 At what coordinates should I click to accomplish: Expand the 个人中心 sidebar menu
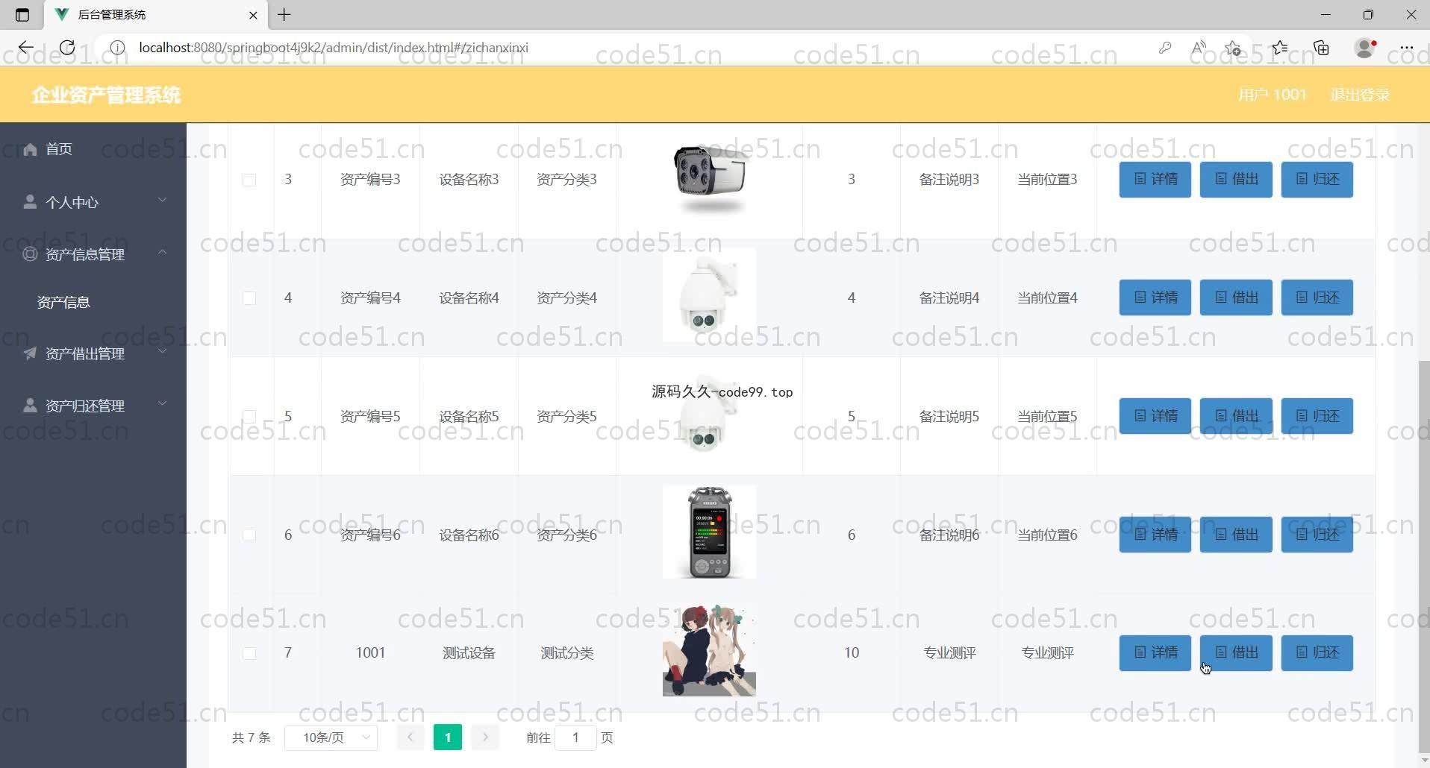93,202
